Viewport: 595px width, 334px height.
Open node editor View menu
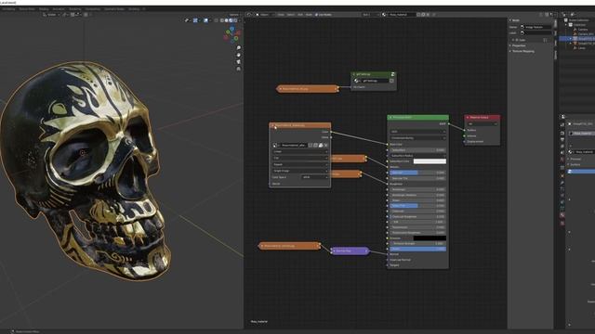click(281, 15)
